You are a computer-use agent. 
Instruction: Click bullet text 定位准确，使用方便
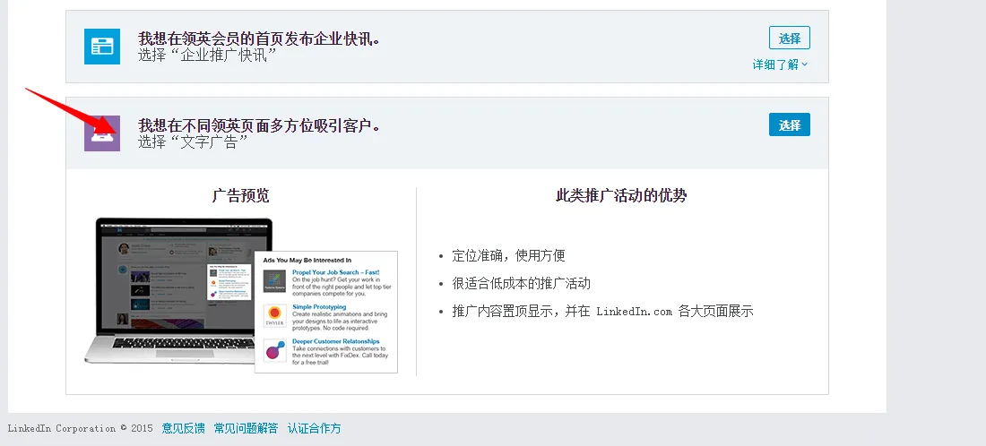pos(509,255)
